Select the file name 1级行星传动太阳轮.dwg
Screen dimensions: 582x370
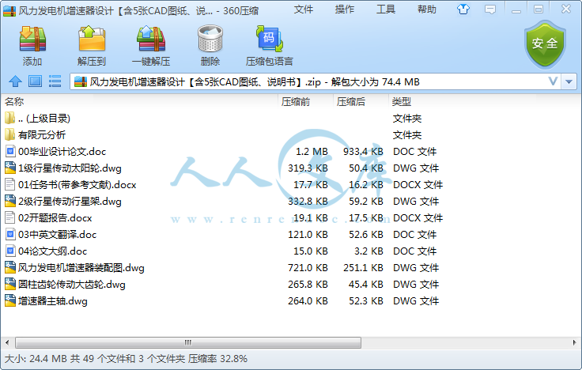tap(70, 168)
